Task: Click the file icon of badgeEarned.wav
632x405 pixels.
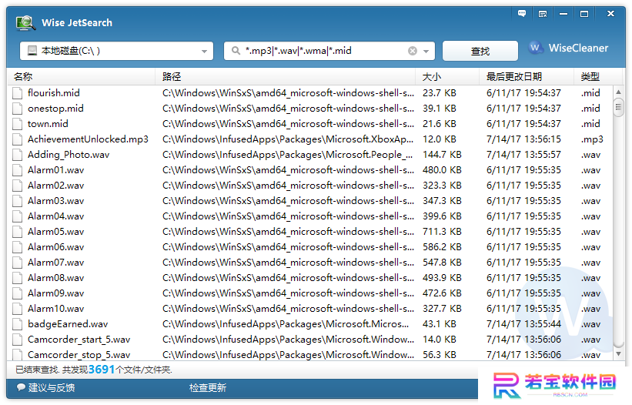Action: tap(17, 324)
